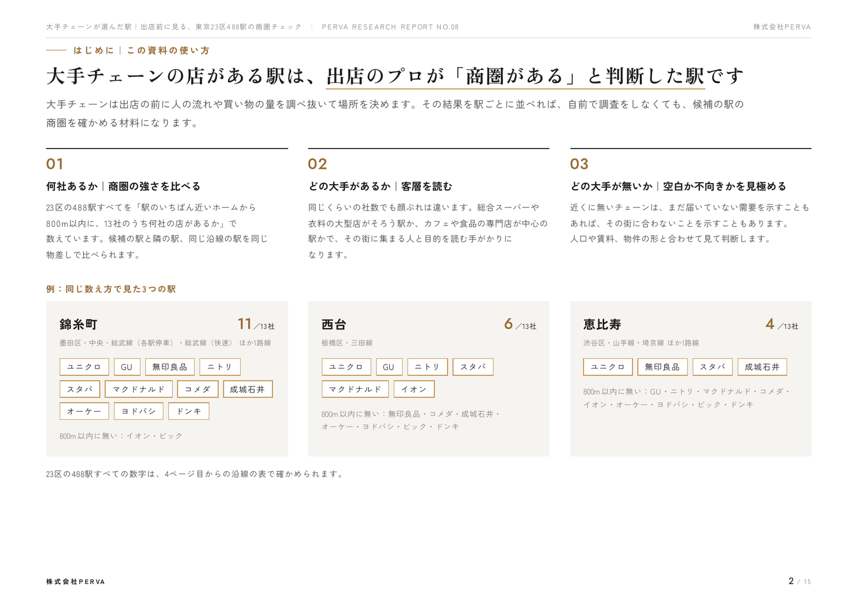The width and height of the screenshot is (858, 606).
Task: Click the "無印良品" tag in the 恵比寿 card
Action: point(662,367)
